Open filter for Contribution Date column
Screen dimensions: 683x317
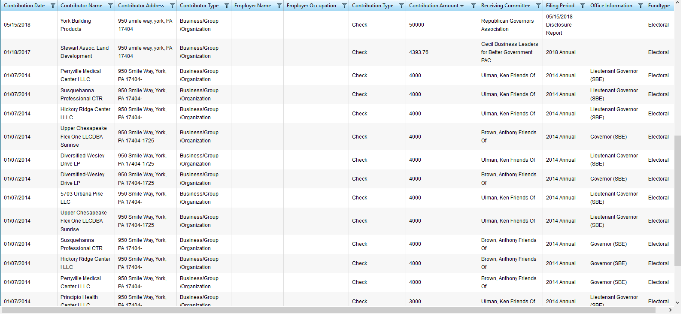(x=53, y=6)
